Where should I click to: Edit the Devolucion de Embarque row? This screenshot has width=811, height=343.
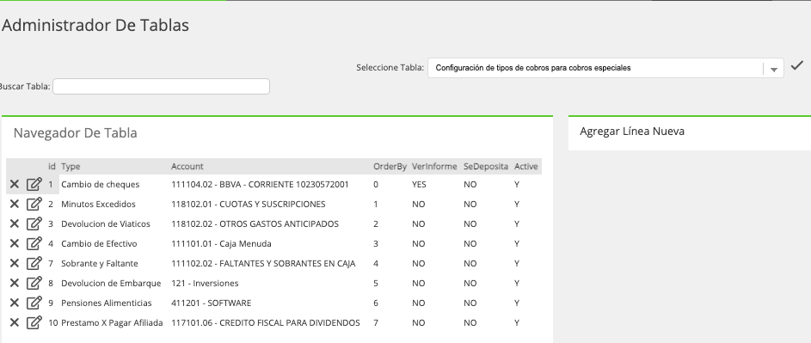34,283
